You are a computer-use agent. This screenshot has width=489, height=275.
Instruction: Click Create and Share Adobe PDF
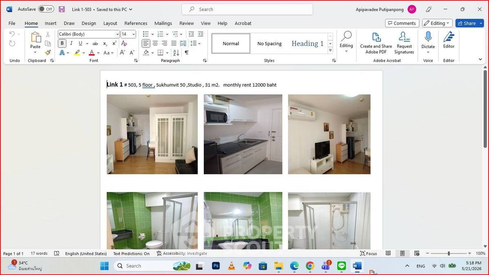point(376,43)
